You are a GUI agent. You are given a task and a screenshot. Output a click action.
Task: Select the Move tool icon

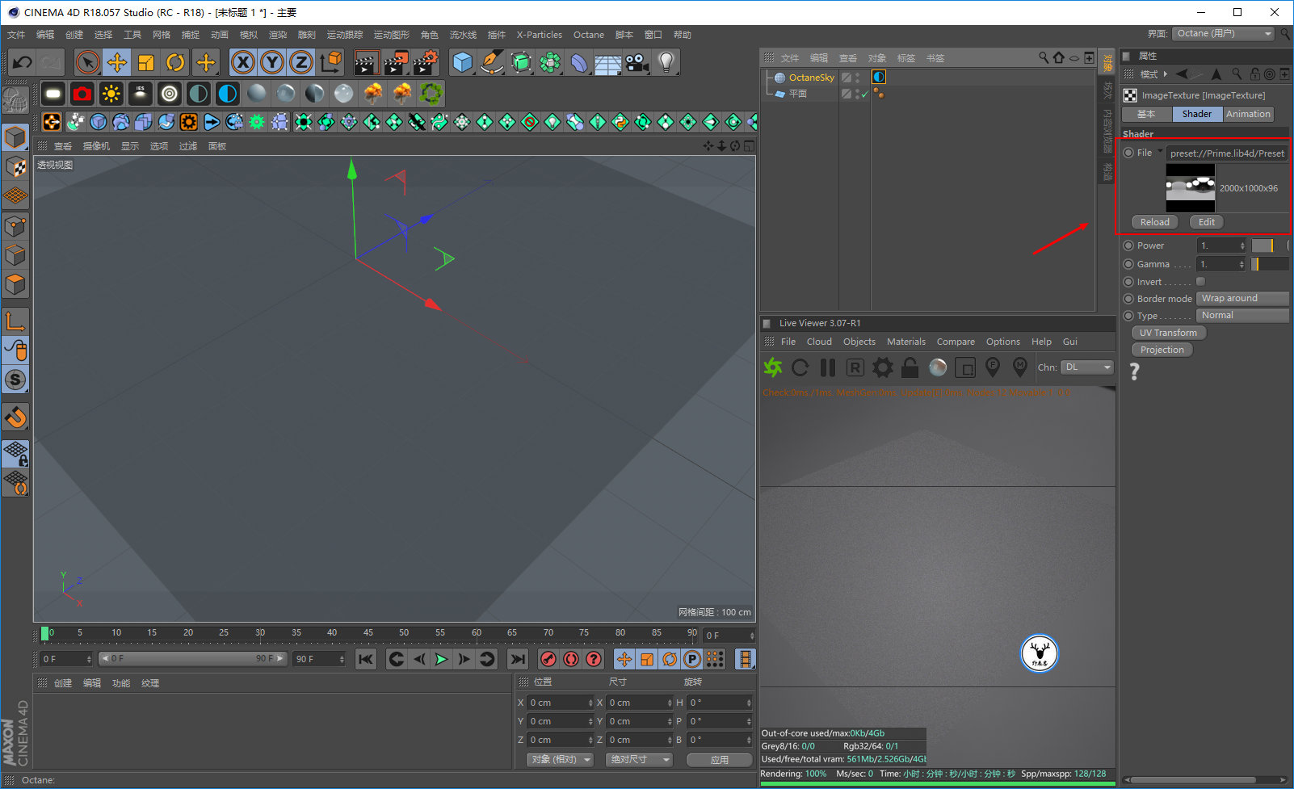click(117, 62)
